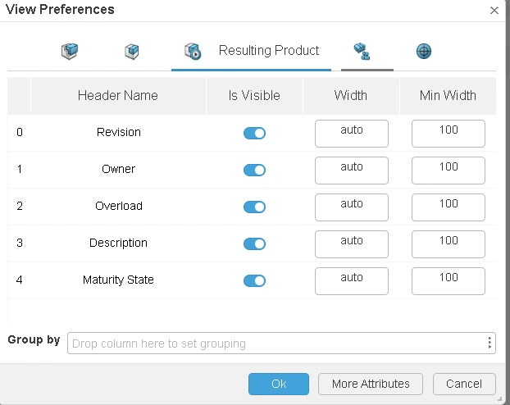This screenshot has height=405, width=510.
Task: Click the Resulting Product cube-play icon
Action: pos(193,52)
